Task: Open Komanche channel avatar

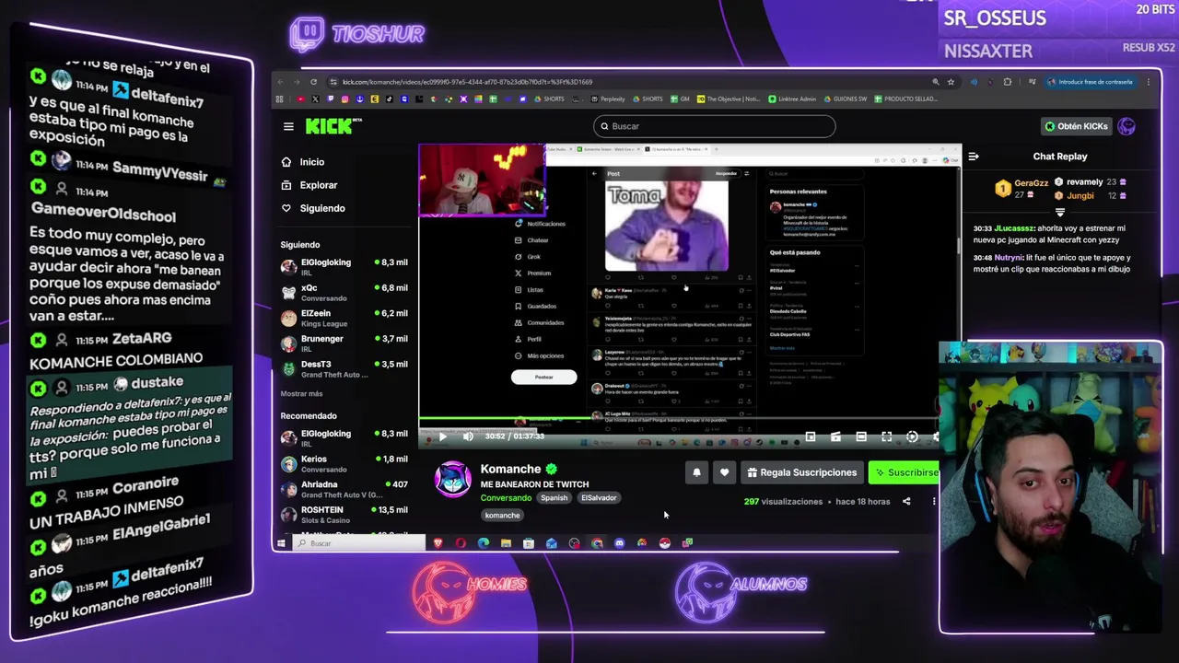Action: point(453,481)
